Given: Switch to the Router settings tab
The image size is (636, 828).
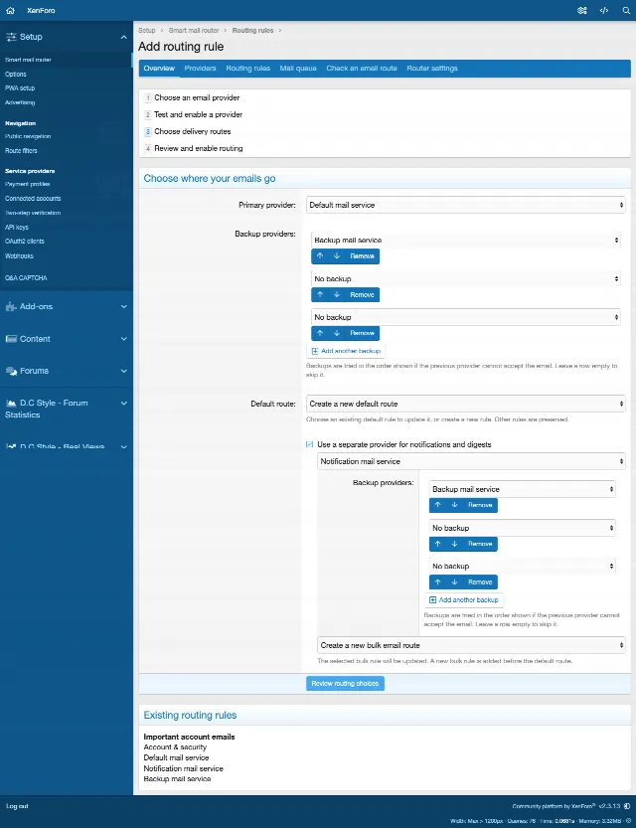Looking at the screenshot, I should (432, 69).
